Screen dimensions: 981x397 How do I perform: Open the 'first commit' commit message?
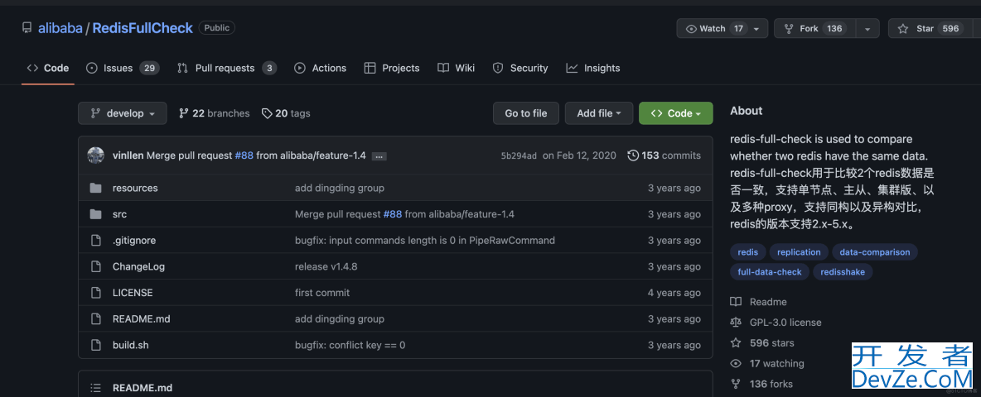(322, 293)
